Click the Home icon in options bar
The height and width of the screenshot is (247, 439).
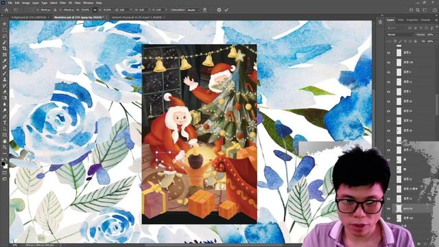[x=6, y=10]
